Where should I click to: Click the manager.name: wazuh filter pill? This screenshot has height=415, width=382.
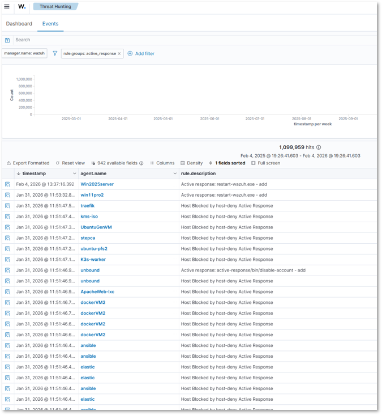tap(24, 53)
